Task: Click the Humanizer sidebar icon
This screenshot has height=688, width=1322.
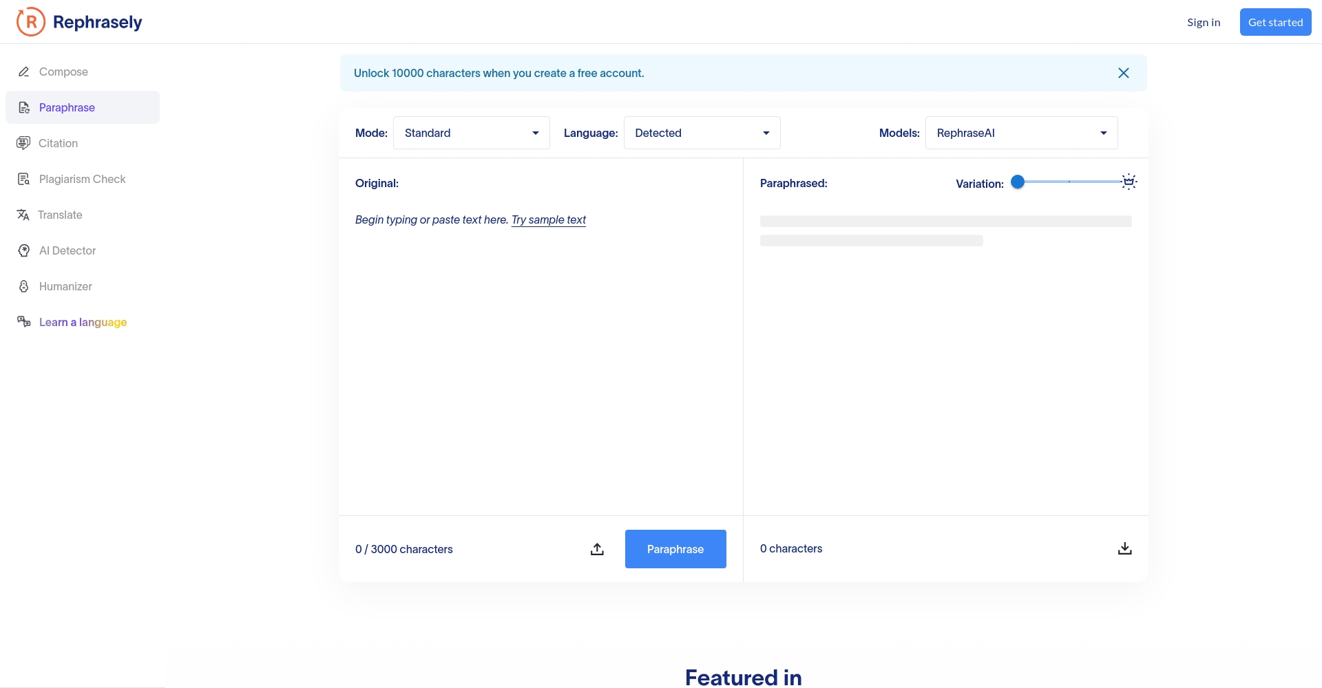Action: [24, 286]
